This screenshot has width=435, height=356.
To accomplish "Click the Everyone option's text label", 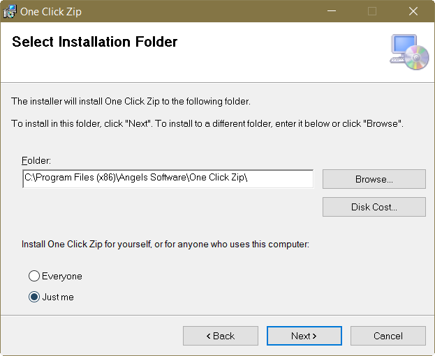I will tap(62, 277).
